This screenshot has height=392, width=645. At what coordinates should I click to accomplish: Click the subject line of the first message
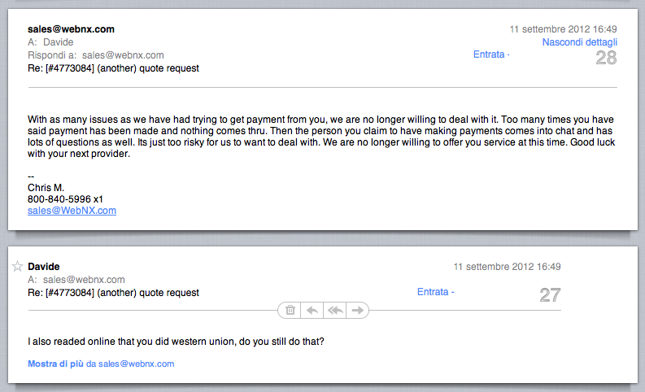113,68
